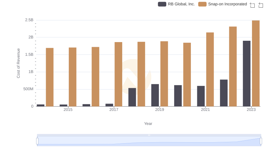Click the Cost of Revenue axis title

18,63
